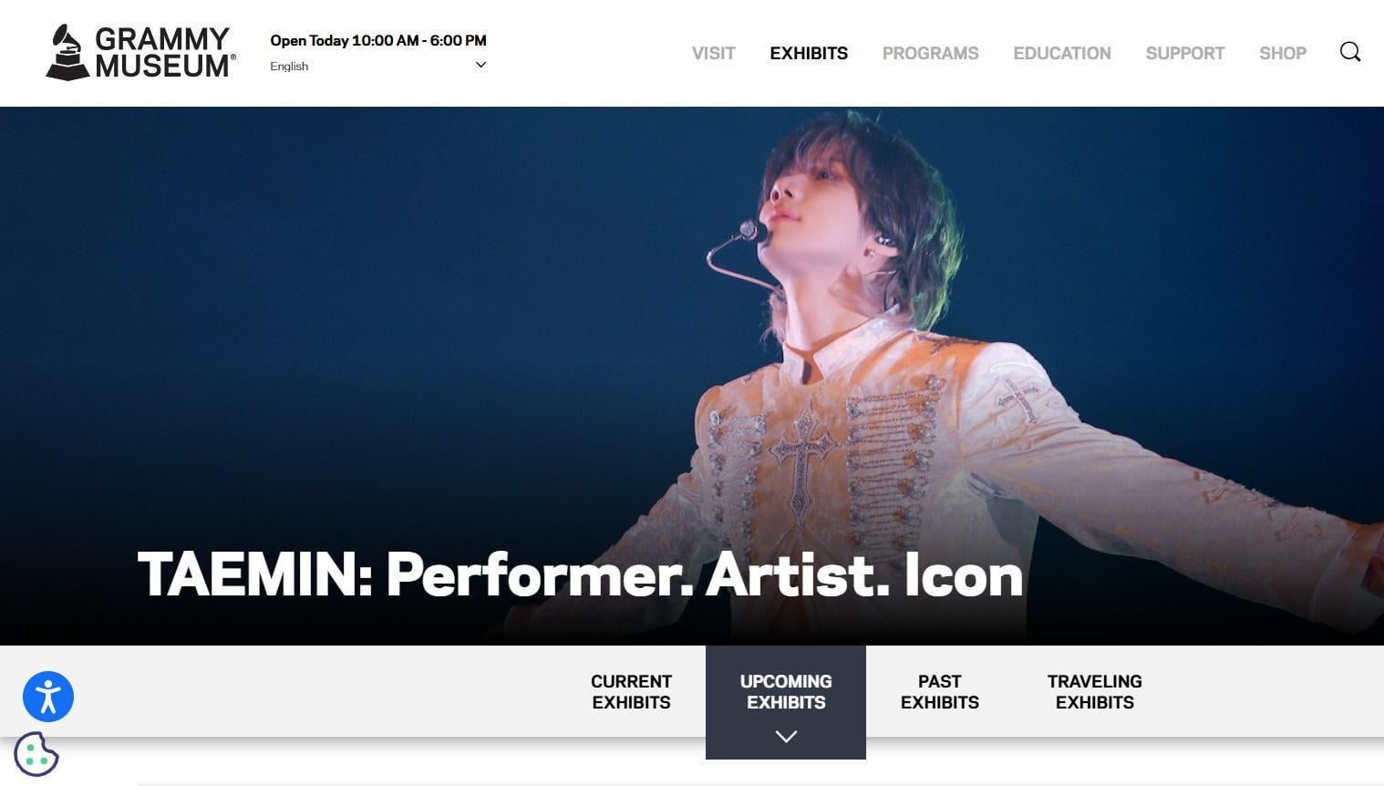View the Traveling Exhibits tab
The image size is (1384, 786).
click(1095, 692)
